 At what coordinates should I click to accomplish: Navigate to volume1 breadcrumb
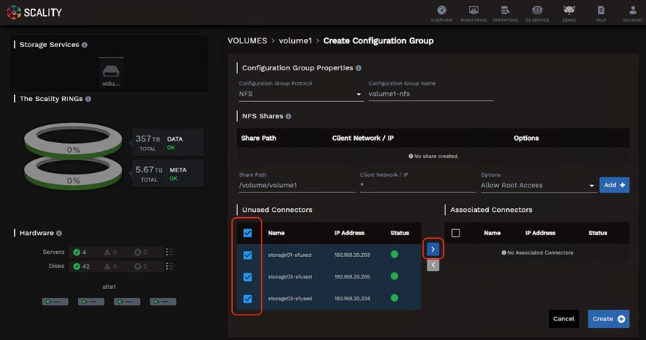click(x=295, y=40)
